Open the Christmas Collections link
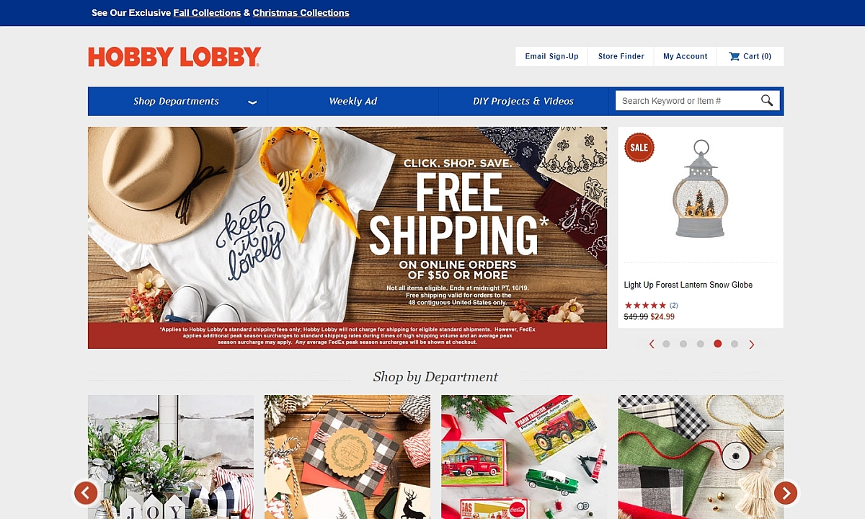Screen dimensions: 865x519 click(301, 13)
